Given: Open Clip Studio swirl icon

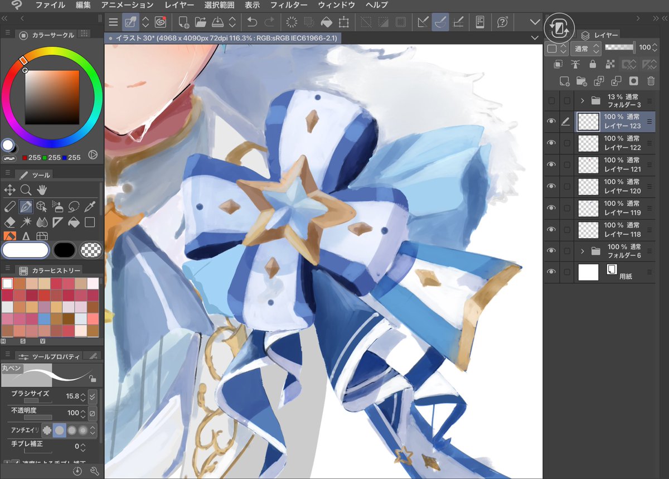Looking at the screenshot, I should click(162, 22).
